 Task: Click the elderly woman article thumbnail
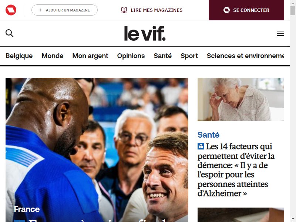(241, 99)
